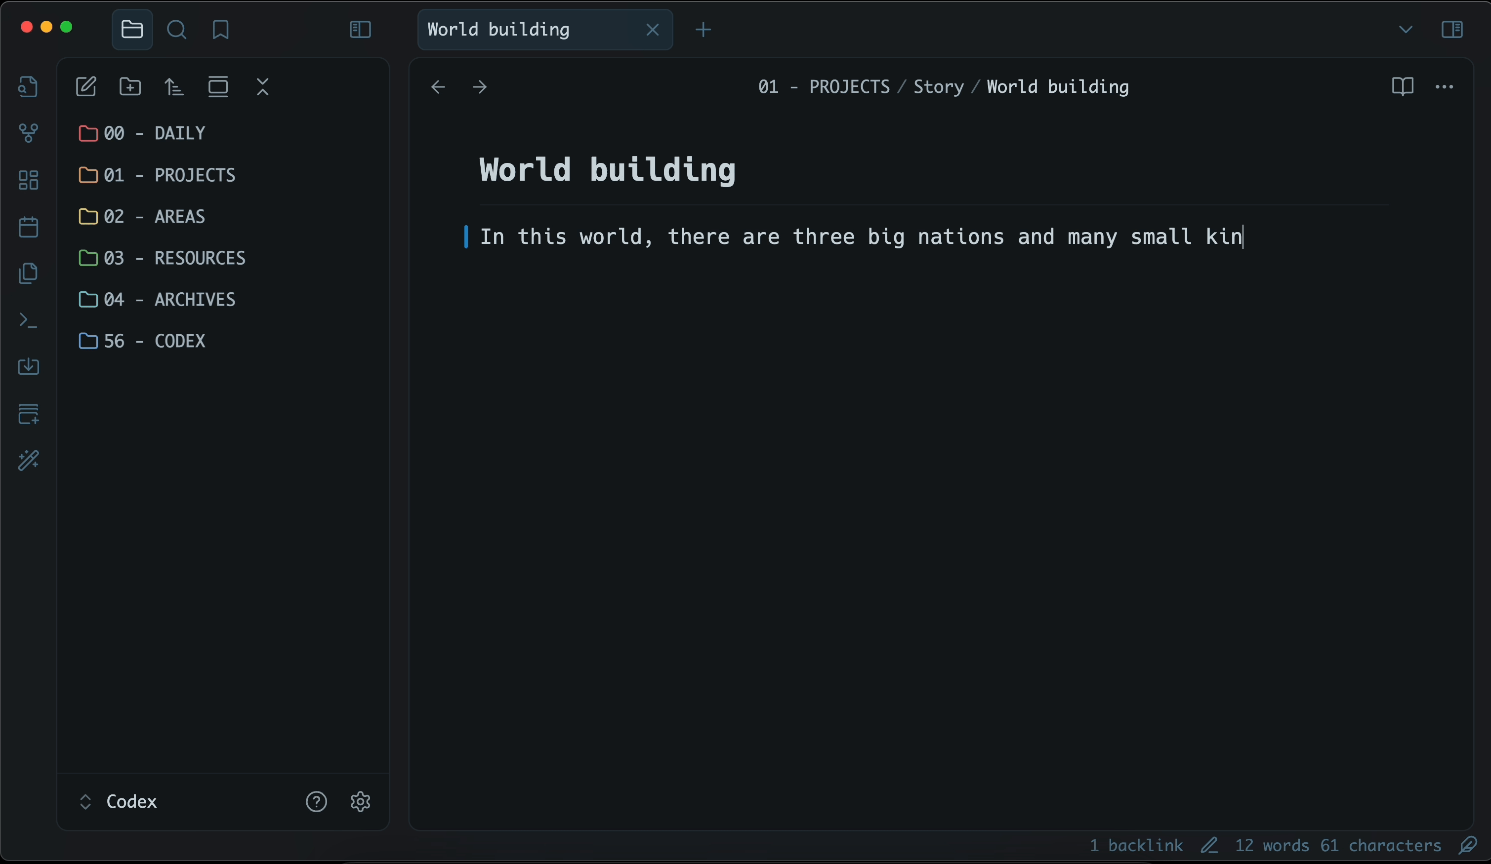Viewport: 1491px width, 864px height.
Task: Open a new tab with the plus button
Action: 703,30
